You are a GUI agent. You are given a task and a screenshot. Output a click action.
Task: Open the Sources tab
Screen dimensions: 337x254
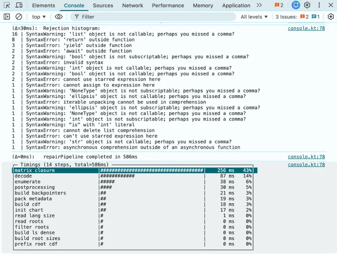[103, 5]
